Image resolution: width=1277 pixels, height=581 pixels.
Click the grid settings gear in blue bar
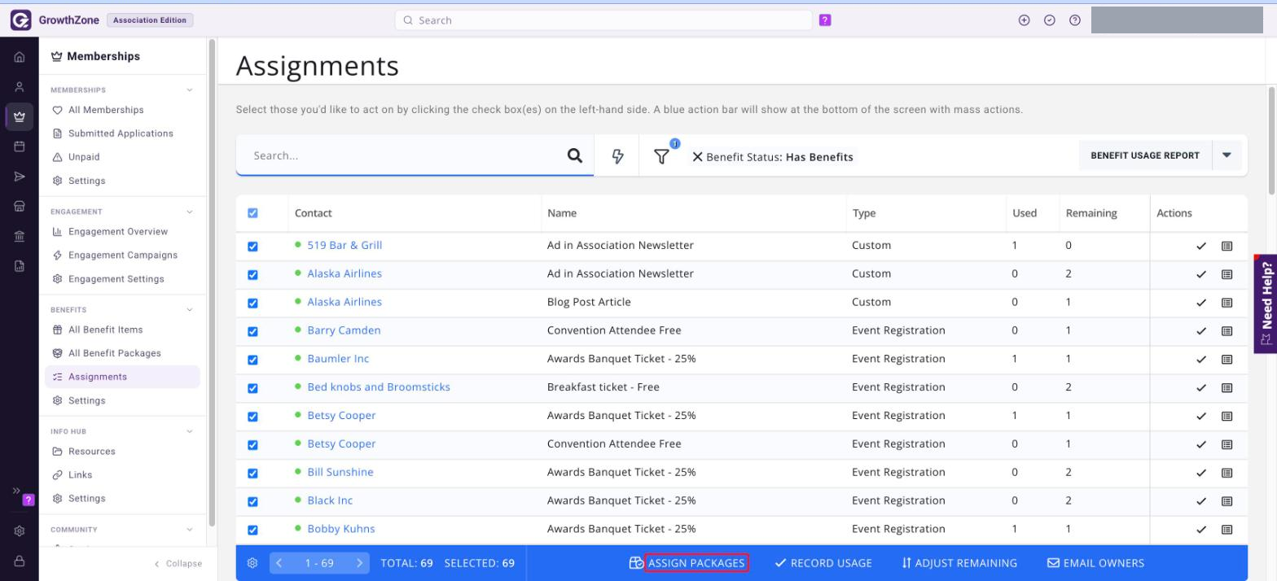[253, 563]
